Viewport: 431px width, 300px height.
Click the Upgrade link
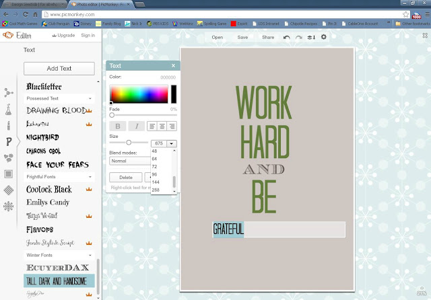[64, 36]
